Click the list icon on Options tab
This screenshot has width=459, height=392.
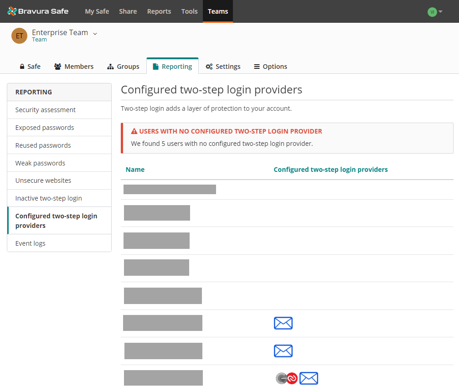coord(257,67)
